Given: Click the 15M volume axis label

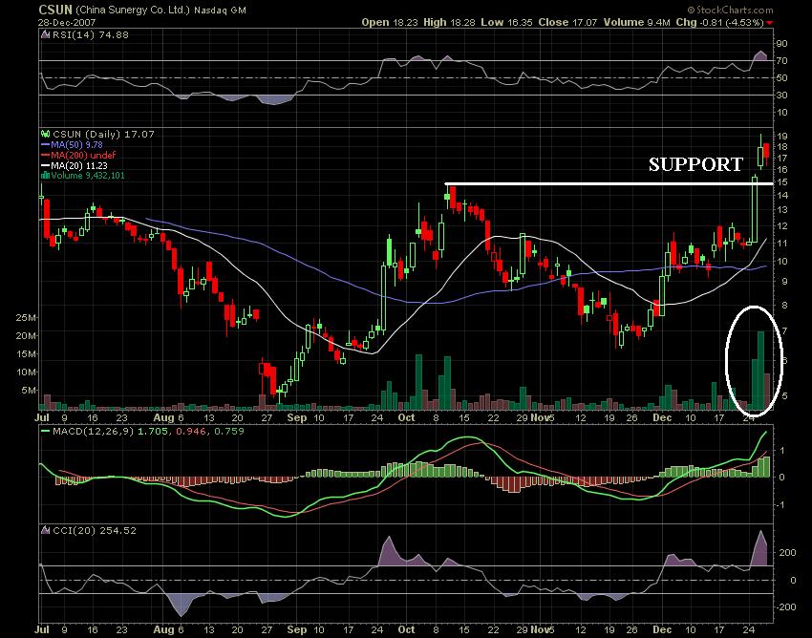Looking at the screenshot, I should [26, 353].
